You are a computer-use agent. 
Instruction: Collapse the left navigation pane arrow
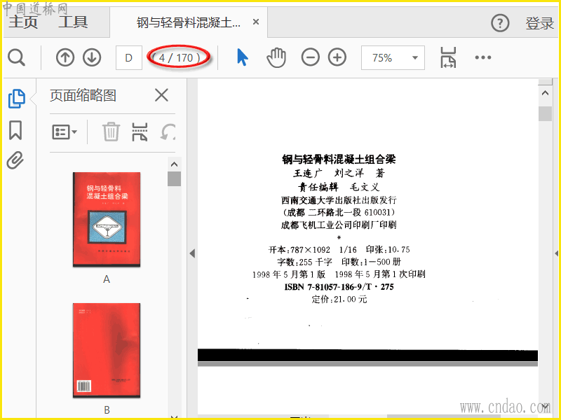(192, 253)
